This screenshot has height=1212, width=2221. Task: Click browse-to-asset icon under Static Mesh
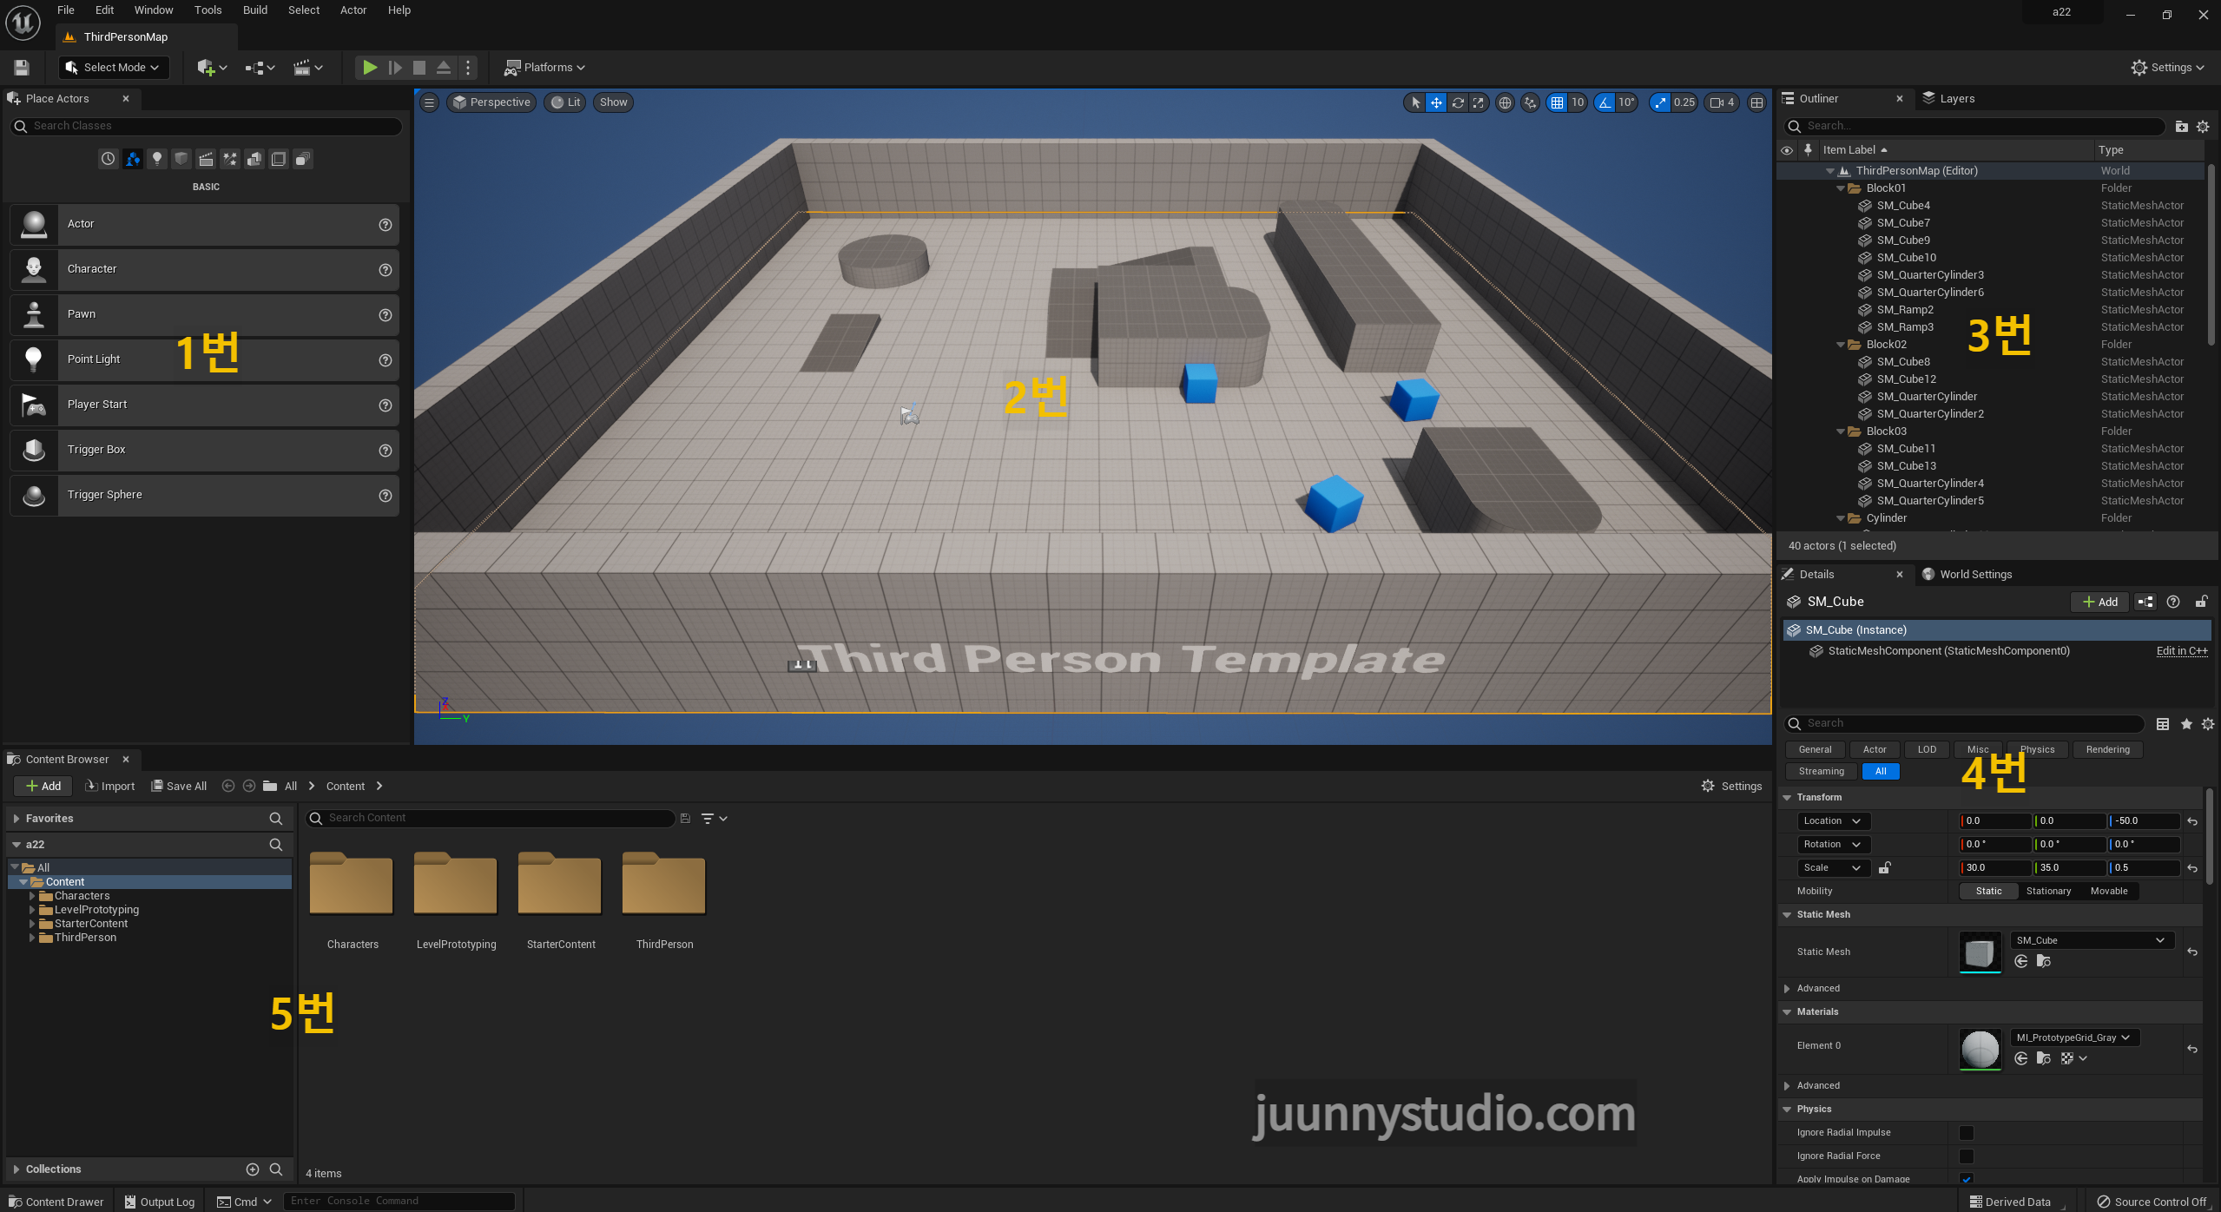pyautogui.click(x=2043, y=961)
